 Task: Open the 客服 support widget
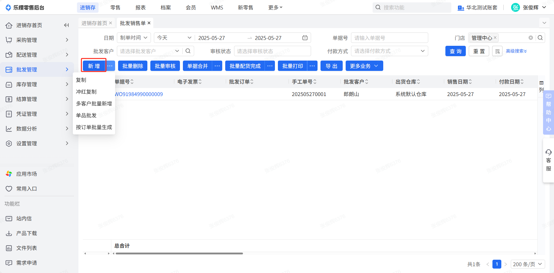(548, 160)
